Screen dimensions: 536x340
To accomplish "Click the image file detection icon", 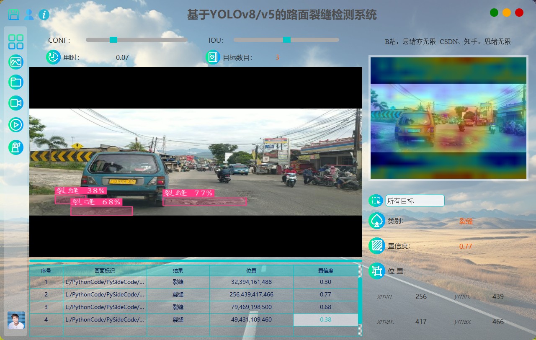I will pyautogui.click(x=16, y=62).
